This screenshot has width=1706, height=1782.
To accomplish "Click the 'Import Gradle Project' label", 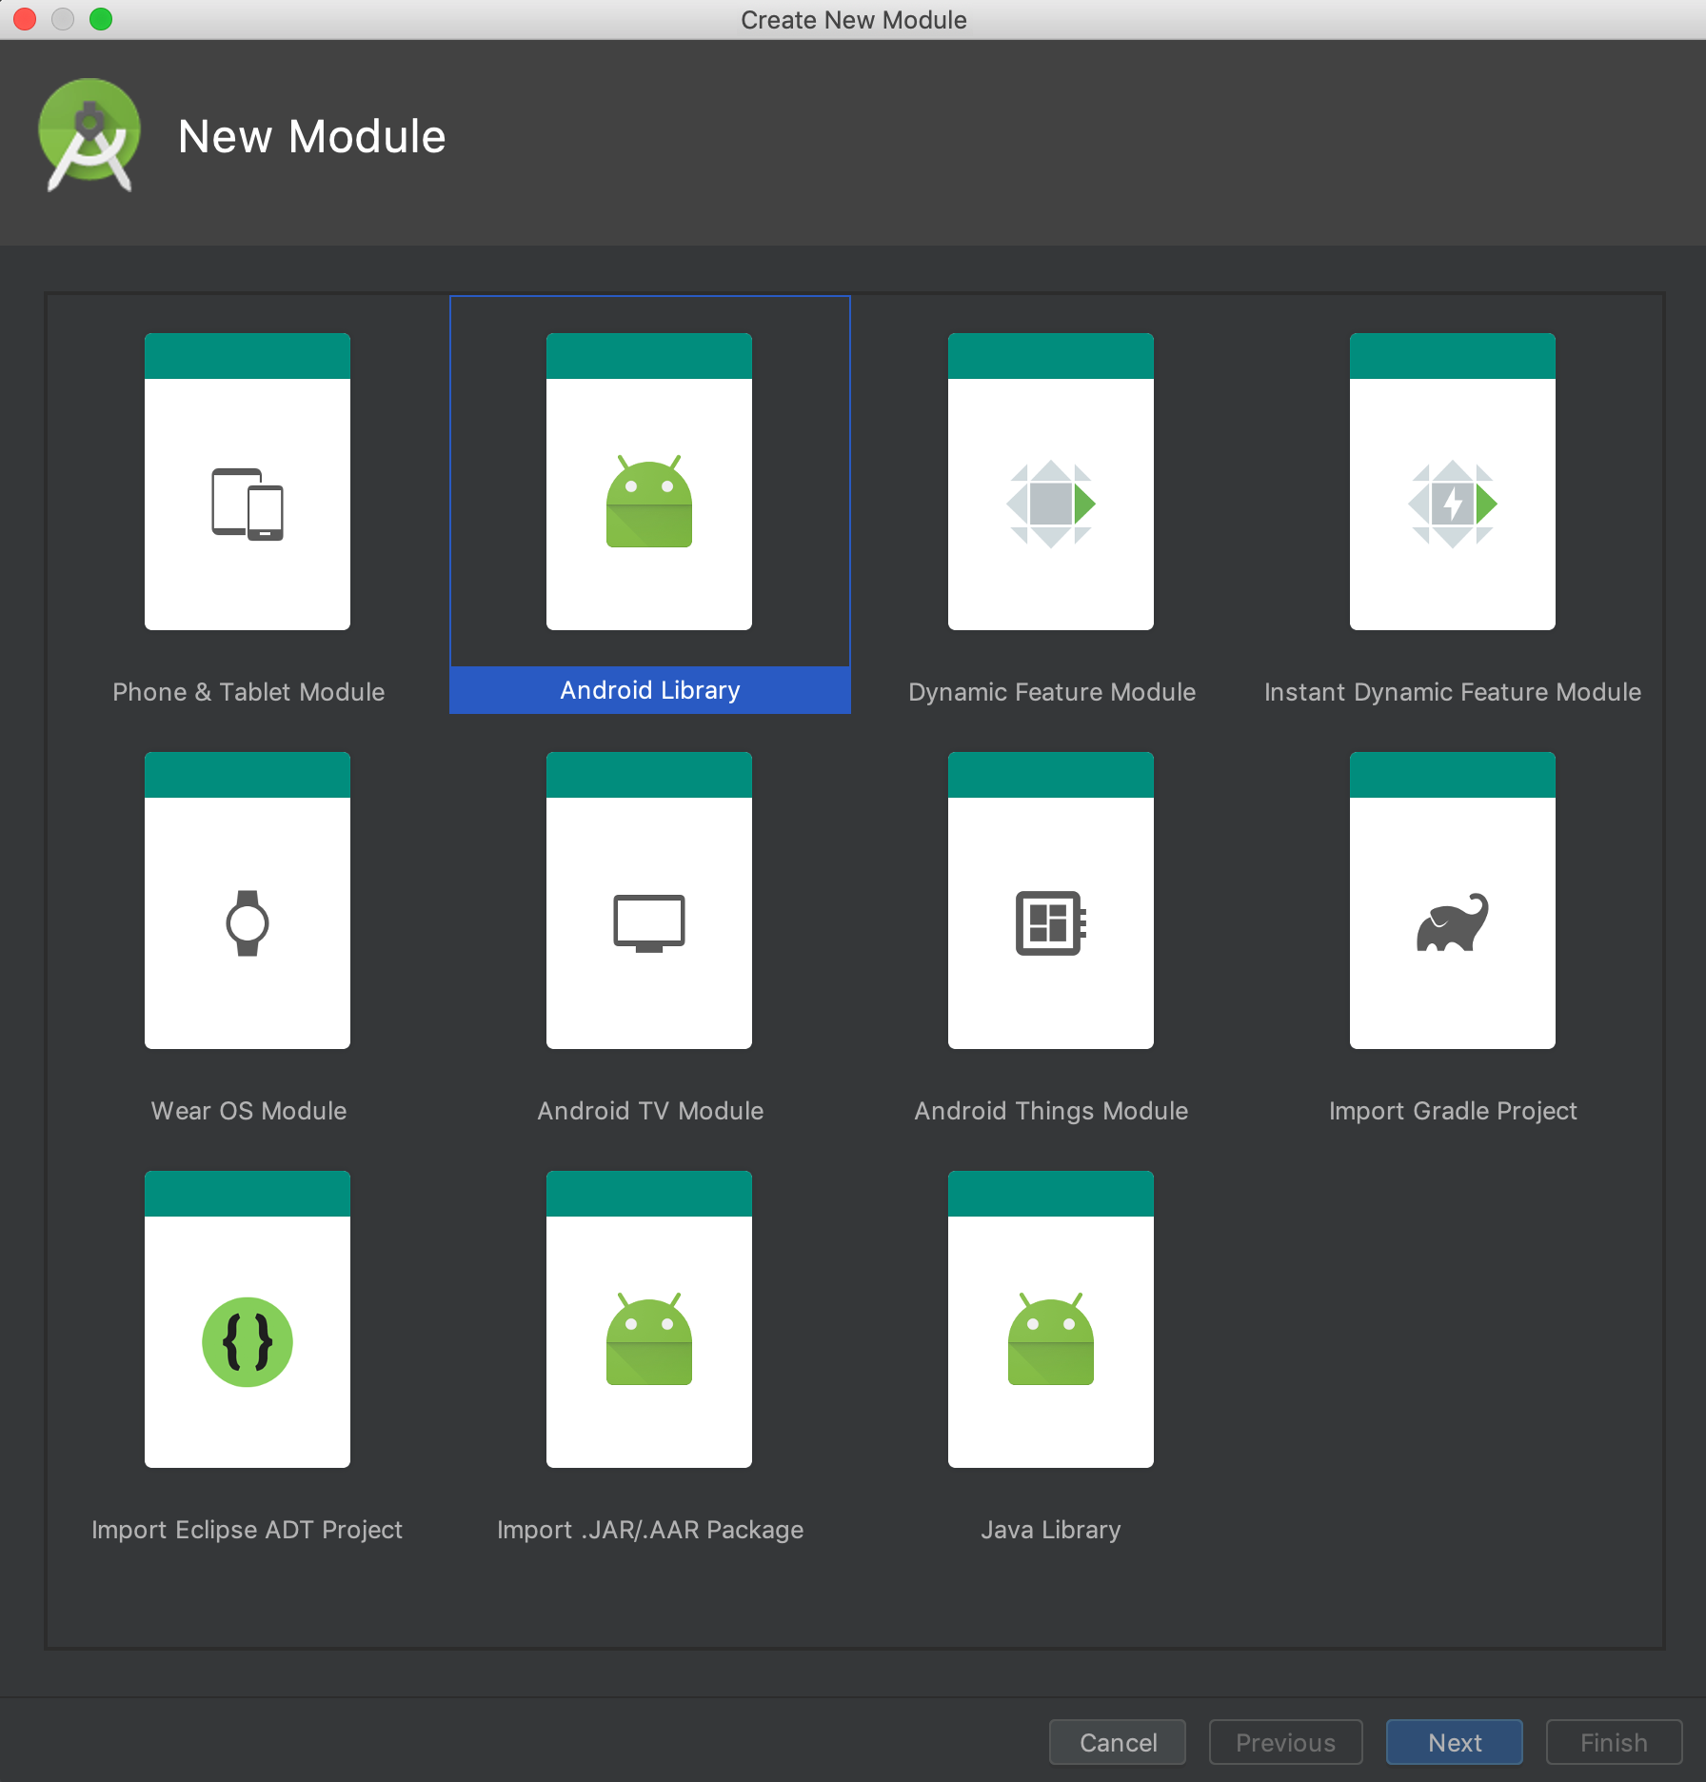I will click(x=1453, y=1111).
